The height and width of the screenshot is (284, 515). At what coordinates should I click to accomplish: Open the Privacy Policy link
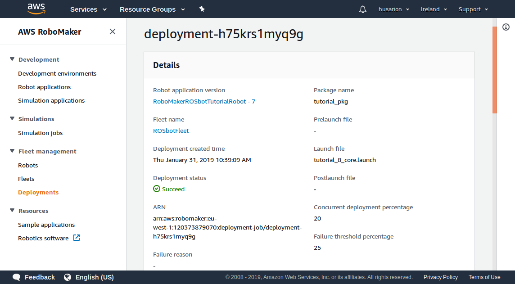[x=440, y=277]
